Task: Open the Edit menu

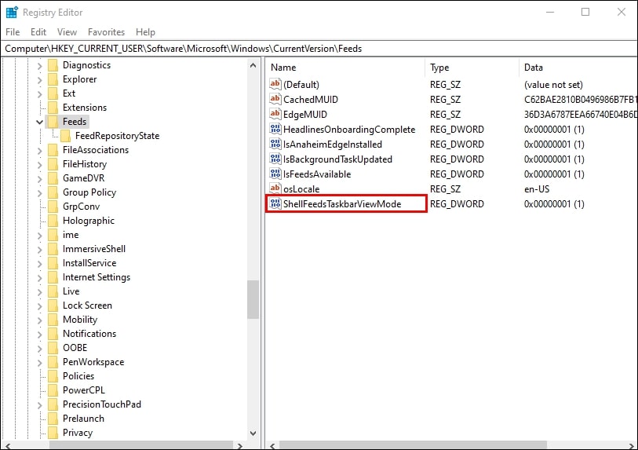Action: coord(38,31)
